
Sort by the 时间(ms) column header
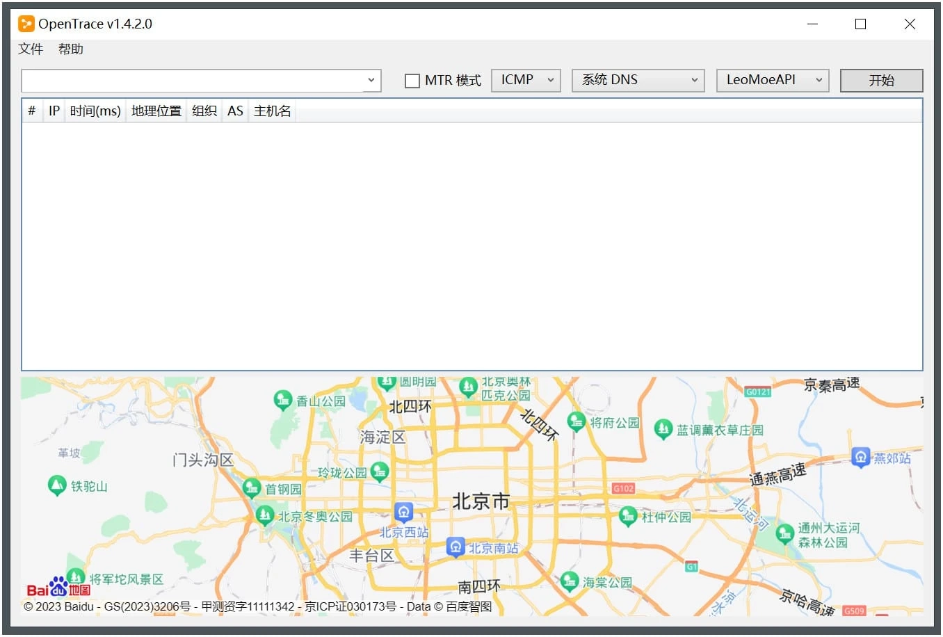[x=95, y=111]
